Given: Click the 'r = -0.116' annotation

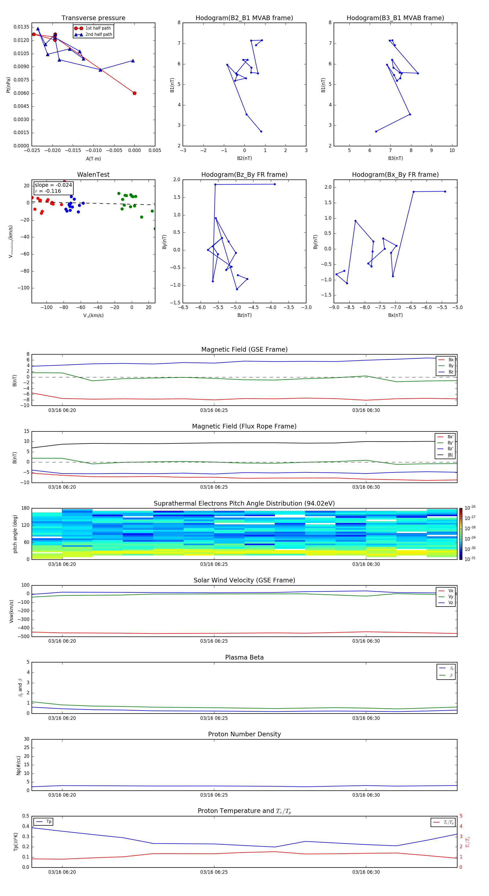Looking at the screenshot, I should click(x=48, y=191).
